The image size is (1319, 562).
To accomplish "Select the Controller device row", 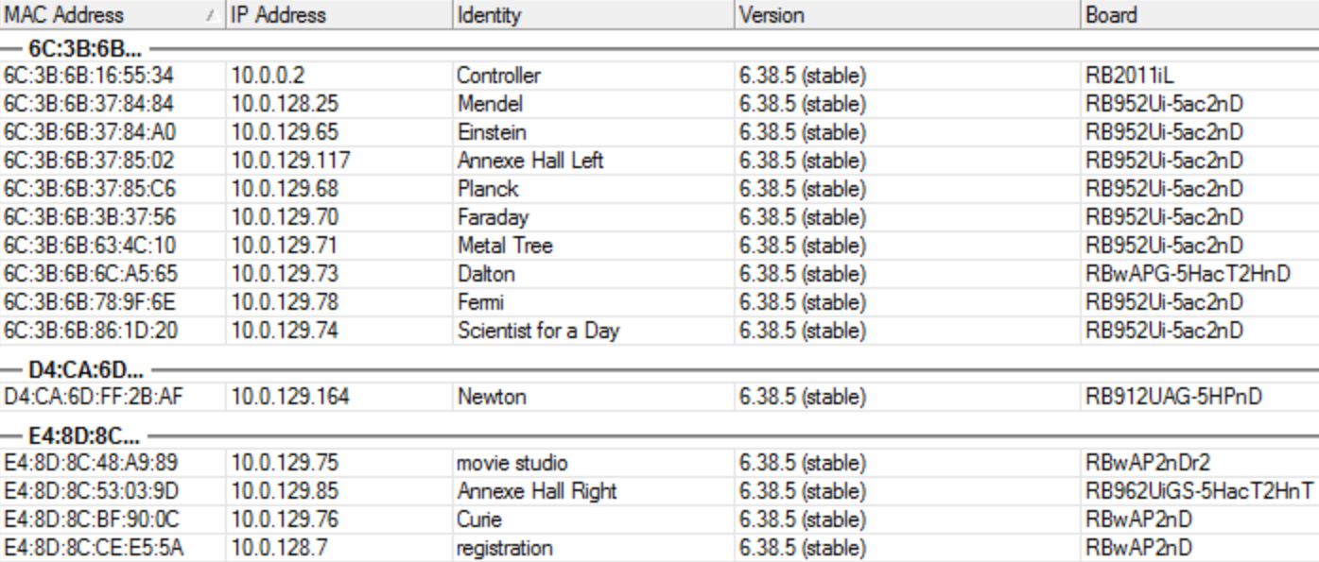I will pyautogui.click(x=498, y=75).
